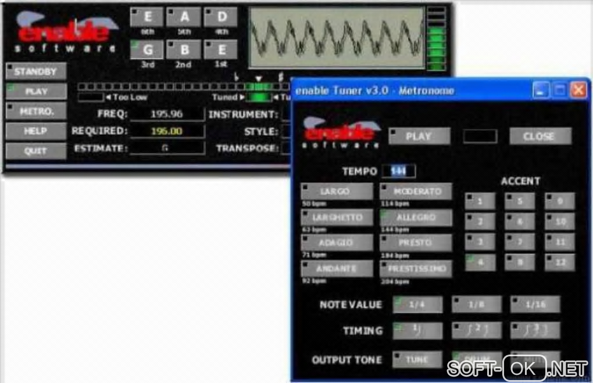The width and height of the screenshot is (593, 383).
Task: Set accent to 1
Action: pos(480,201)
